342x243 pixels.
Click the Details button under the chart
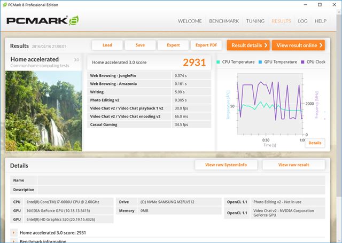point(315,143)
